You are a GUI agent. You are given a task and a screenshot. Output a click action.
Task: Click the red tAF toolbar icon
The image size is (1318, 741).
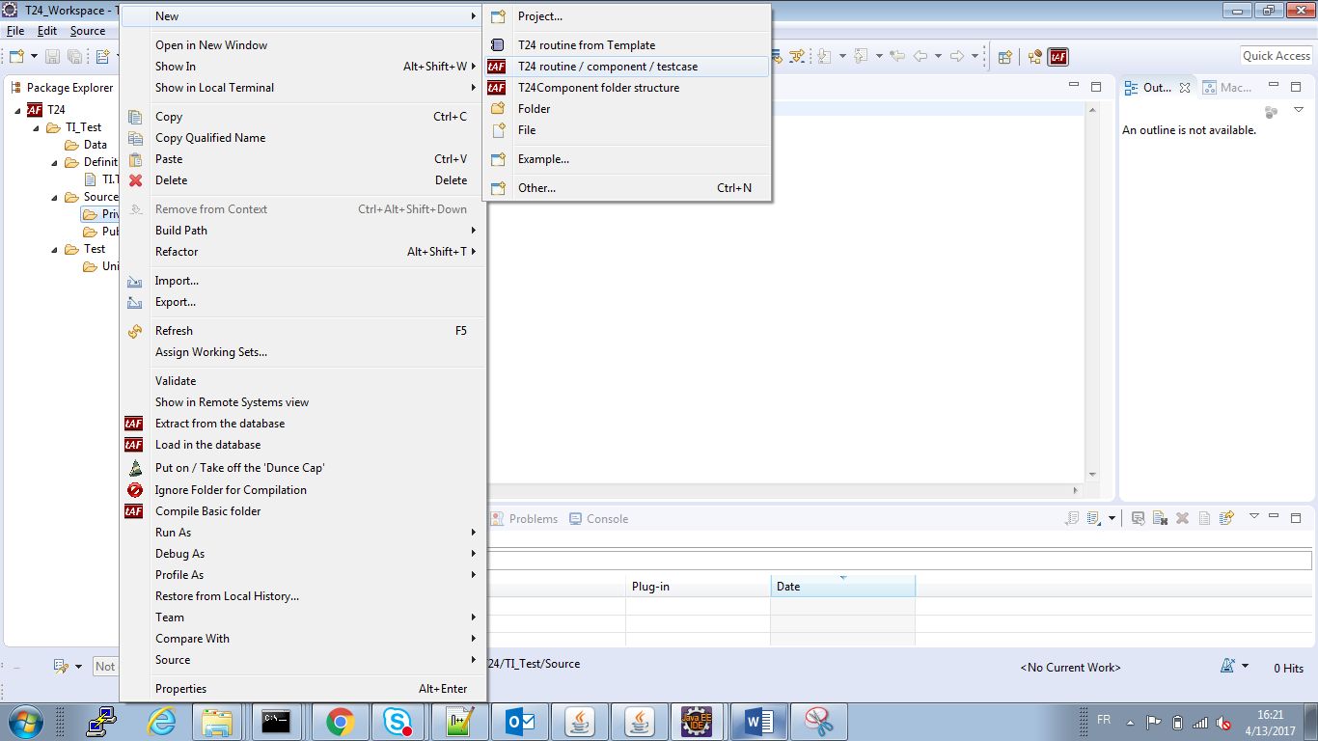(1058, 57)
